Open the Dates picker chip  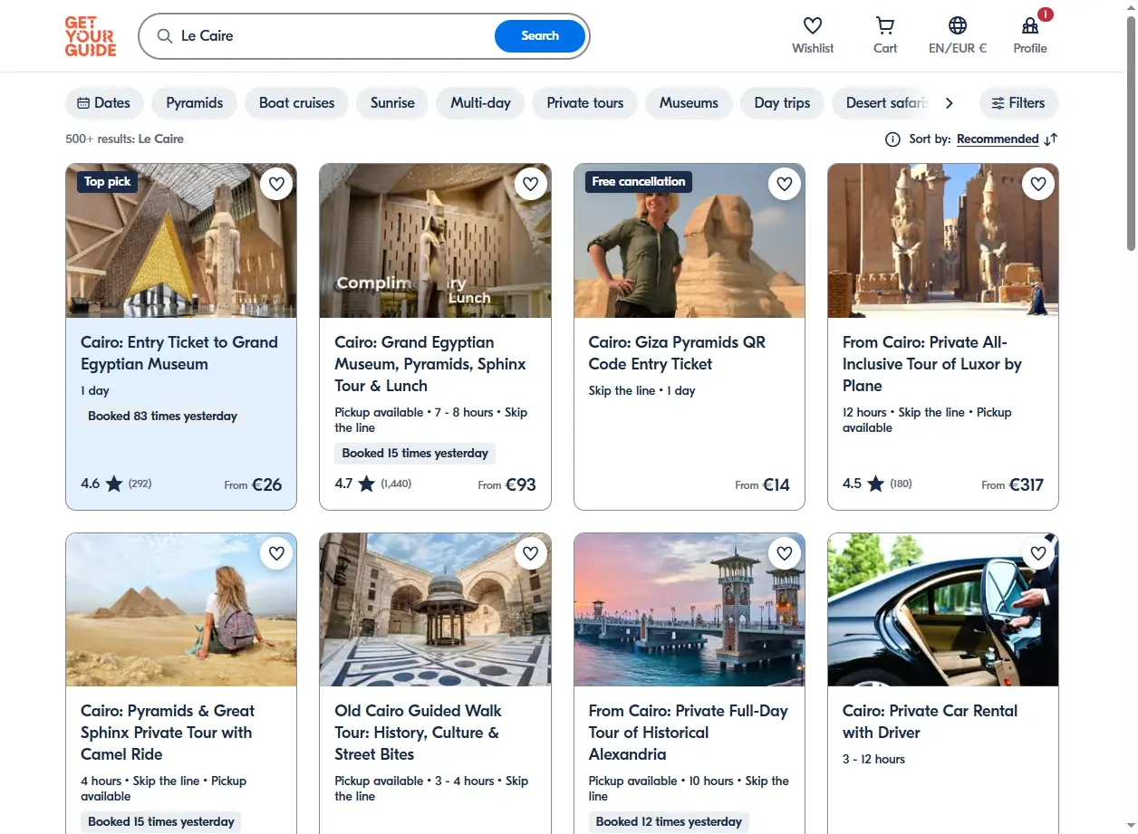pyautogui.click(x=103, y=103)
